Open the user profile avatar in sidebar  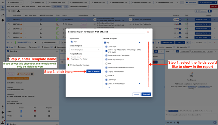coord(3,122)
